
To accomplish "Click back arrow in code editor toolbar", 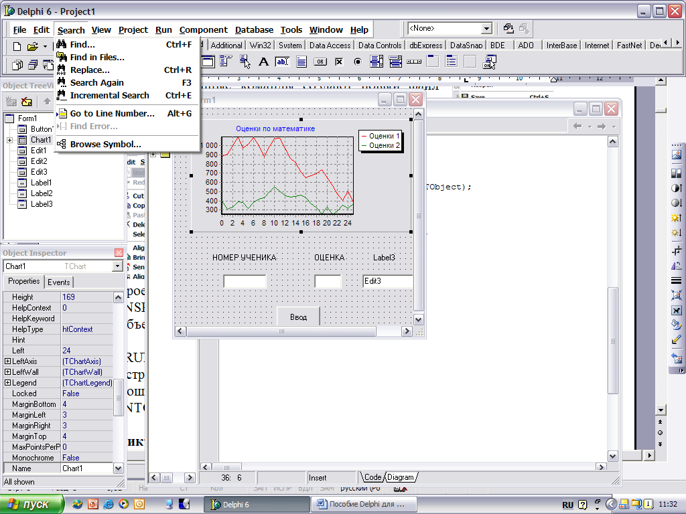I will (x=577, y=126).
